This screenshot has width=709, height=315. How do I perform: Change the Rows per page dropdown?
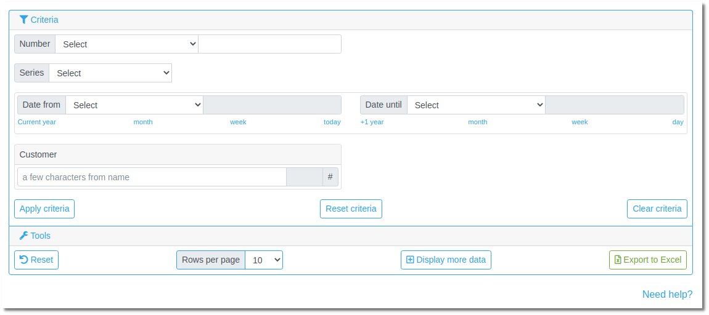[264, 260]
